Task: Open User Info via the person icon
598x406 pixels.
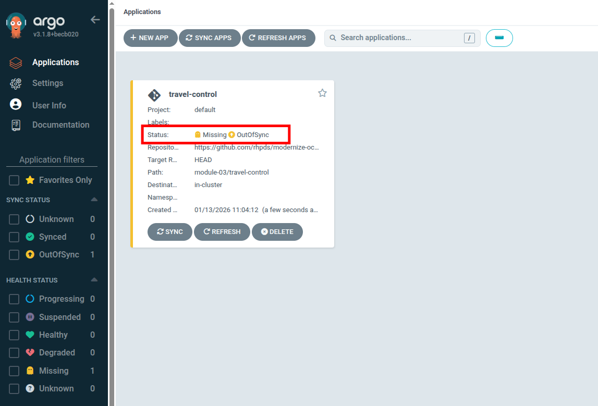Action: click(x=15, y=105)
